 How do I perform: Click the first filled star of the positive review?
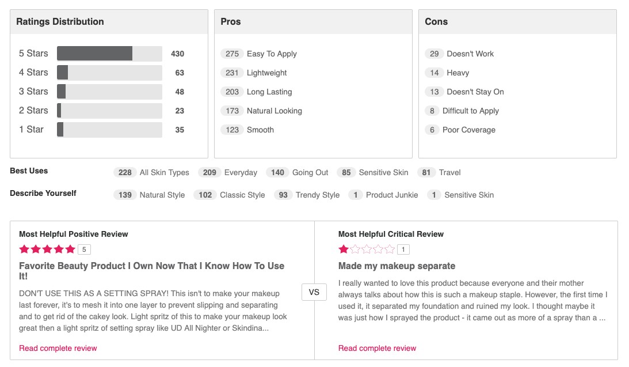(23, 249)
